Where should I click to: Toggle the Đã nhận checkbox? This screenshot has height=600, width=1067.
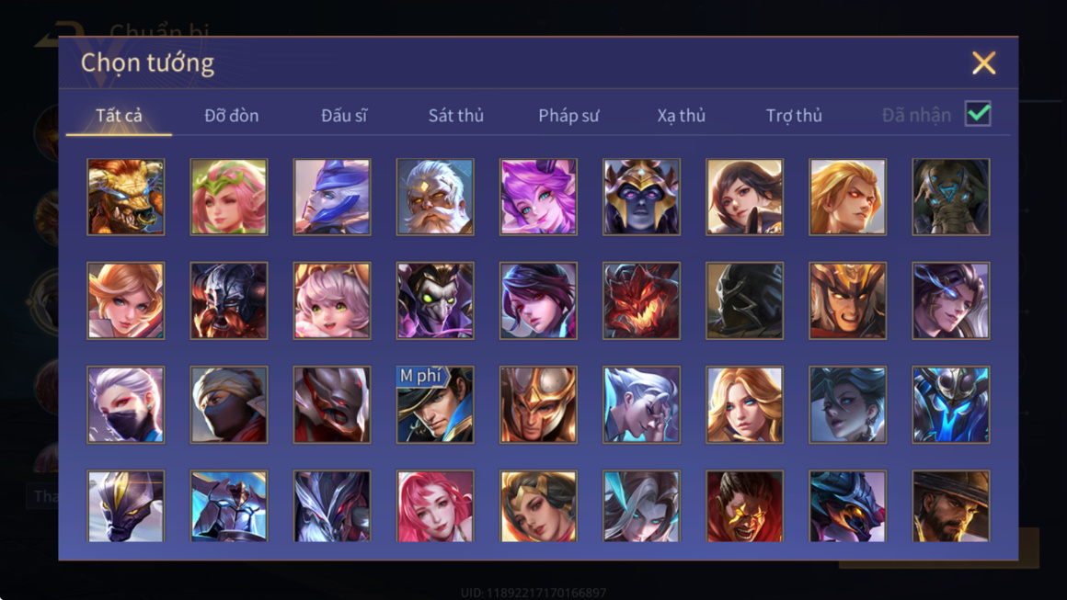[978, 114]
